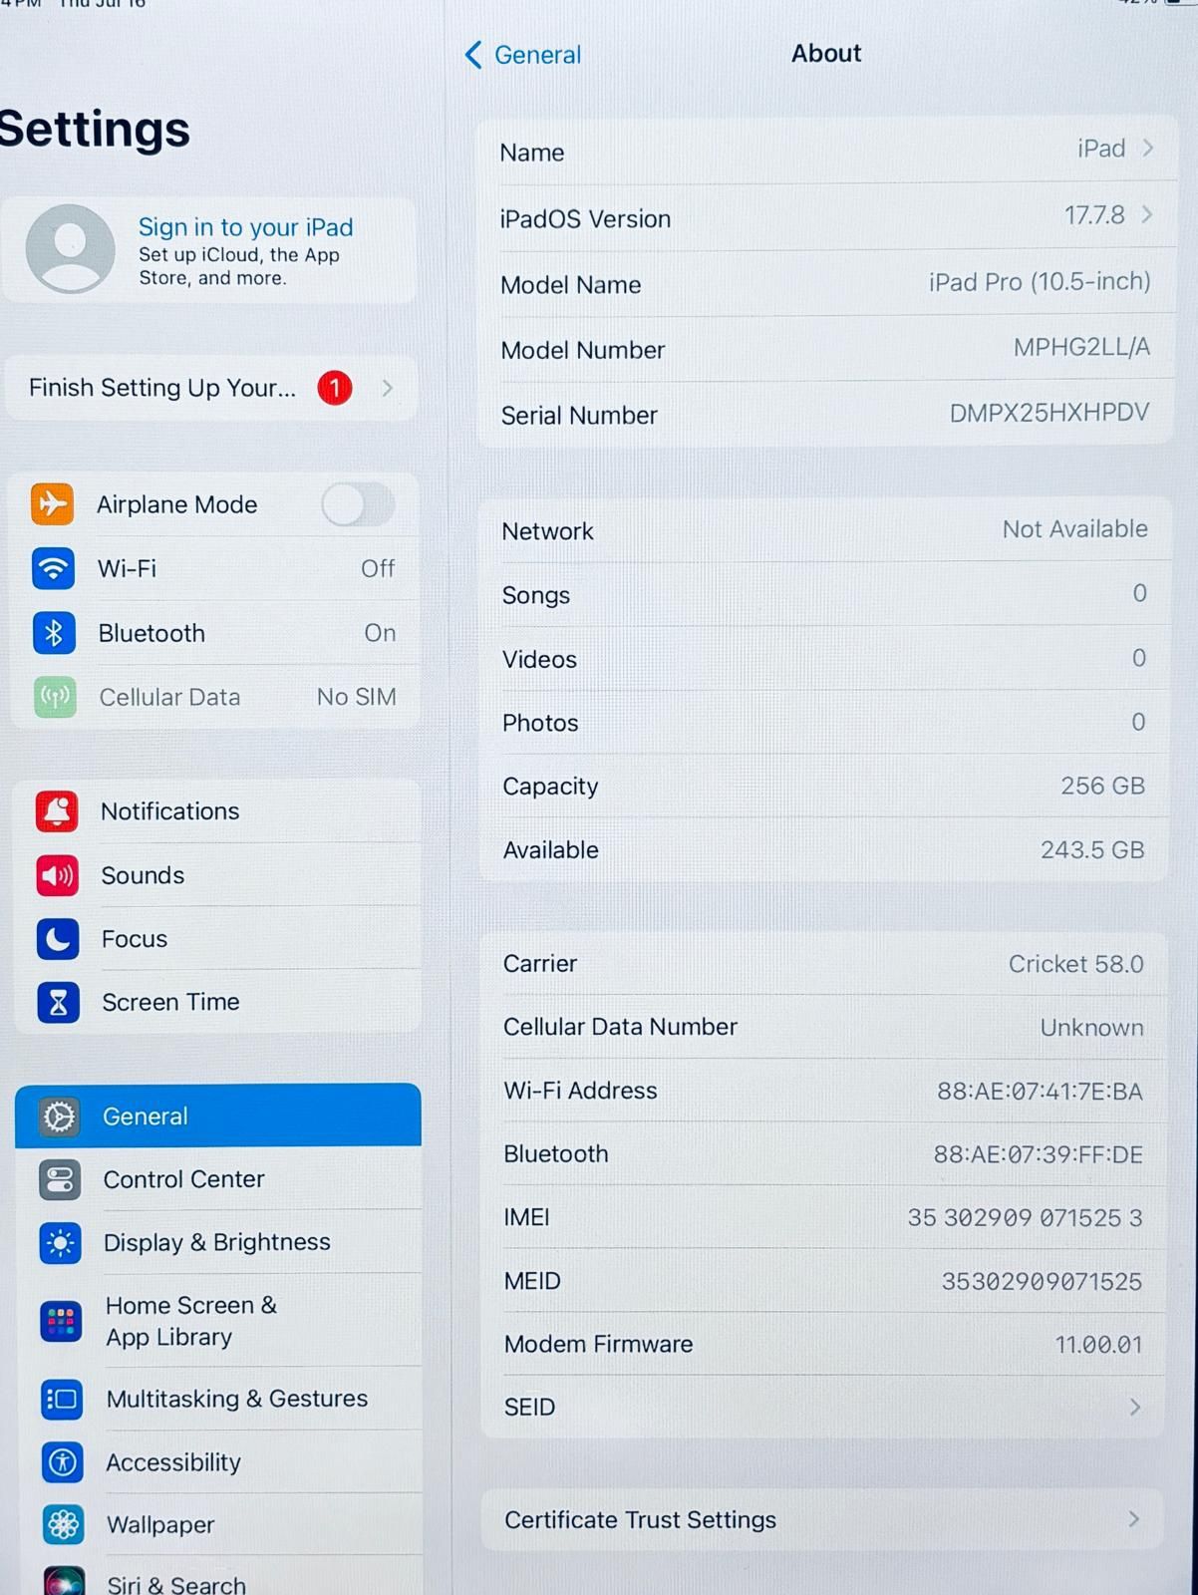This screenshot has width=1198, height=1595.
Task: Tap the About page title
Action: pyautogui.click(x=826, y=54)
